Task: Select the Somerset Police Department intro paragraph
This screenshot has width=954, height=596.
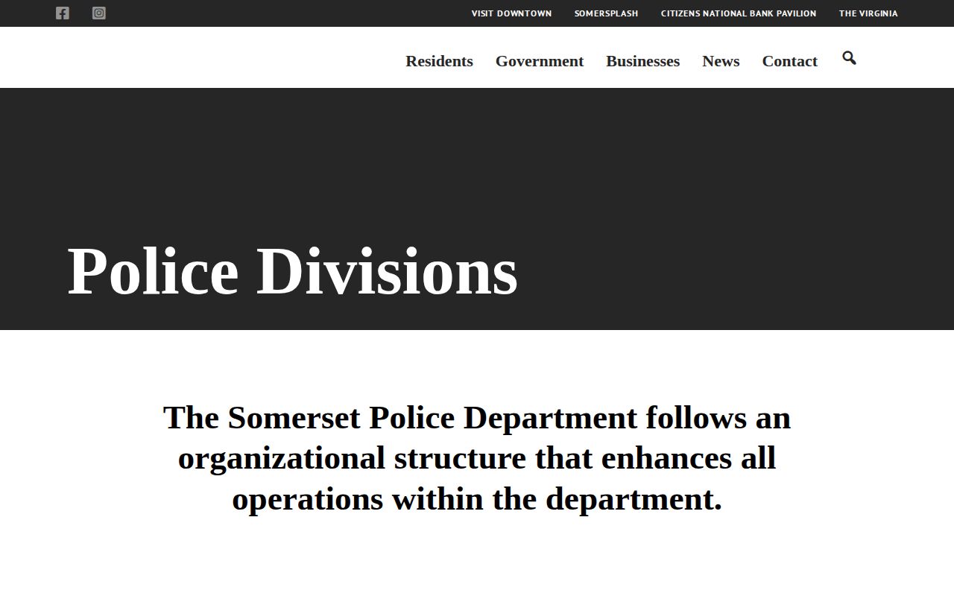Action: coord(477,458)
